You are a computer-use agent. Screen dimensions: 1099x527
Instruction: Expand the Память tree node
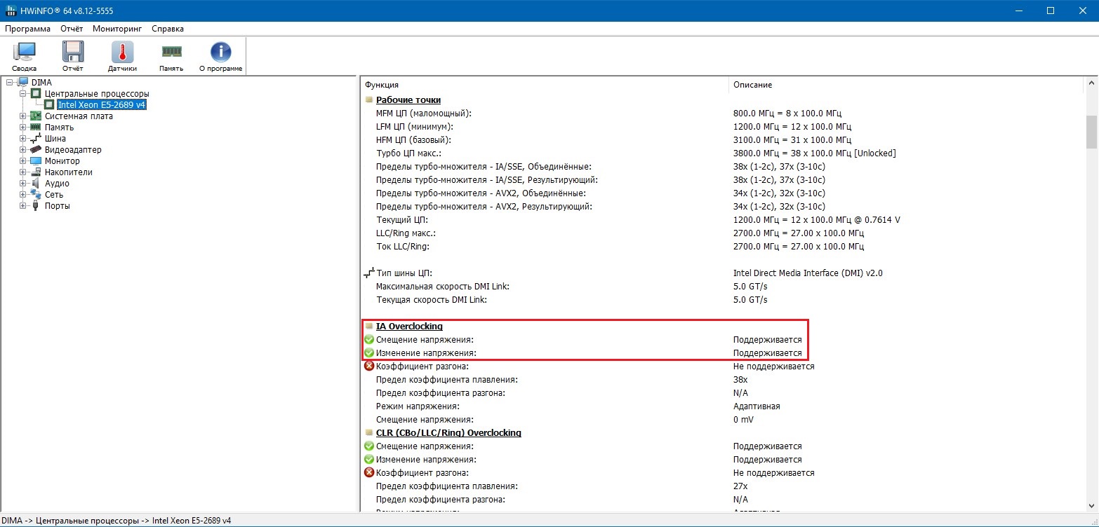click(23, 128)
